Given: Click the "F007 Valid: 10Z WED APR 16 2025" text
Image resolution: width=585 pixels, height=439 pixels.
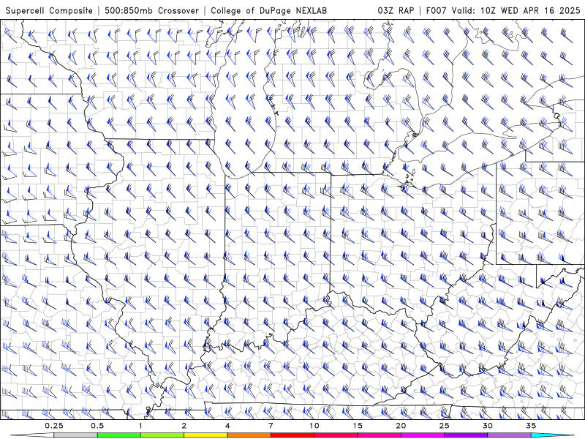Looking at the screenshot, I should (503, 10).
